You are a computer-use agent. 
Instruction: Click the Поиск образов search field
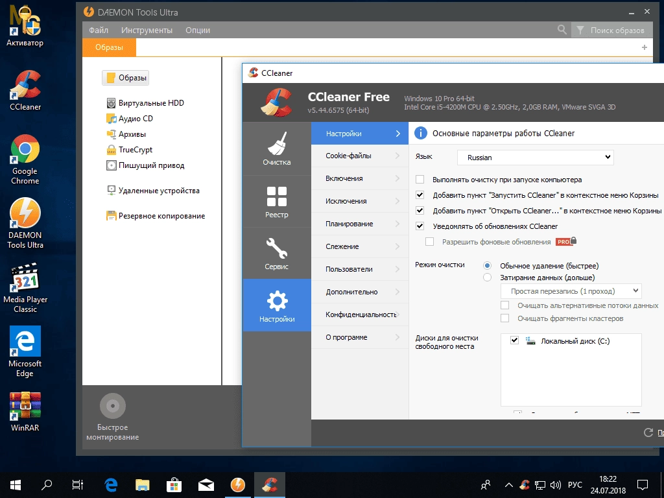[x=617, y=30]
